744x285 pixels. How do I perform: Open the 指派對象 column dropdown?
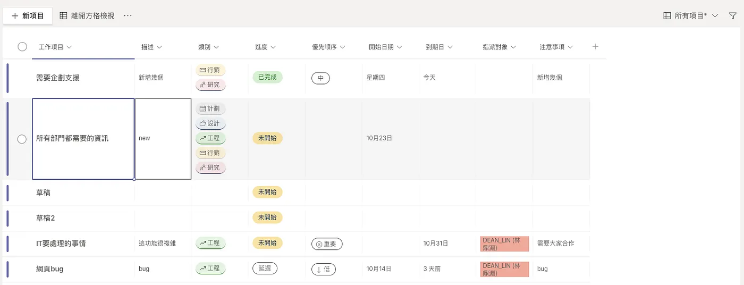pyautogui.click(x=499, y=47)
